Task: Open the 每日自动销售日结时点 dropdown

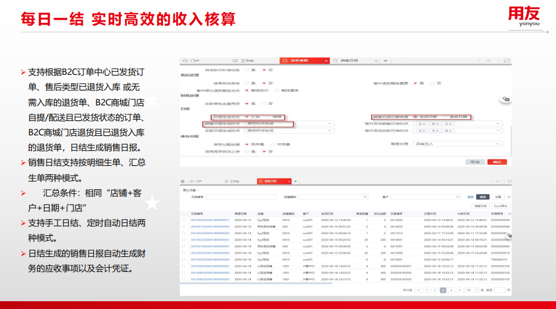Action: click(458, 124)
